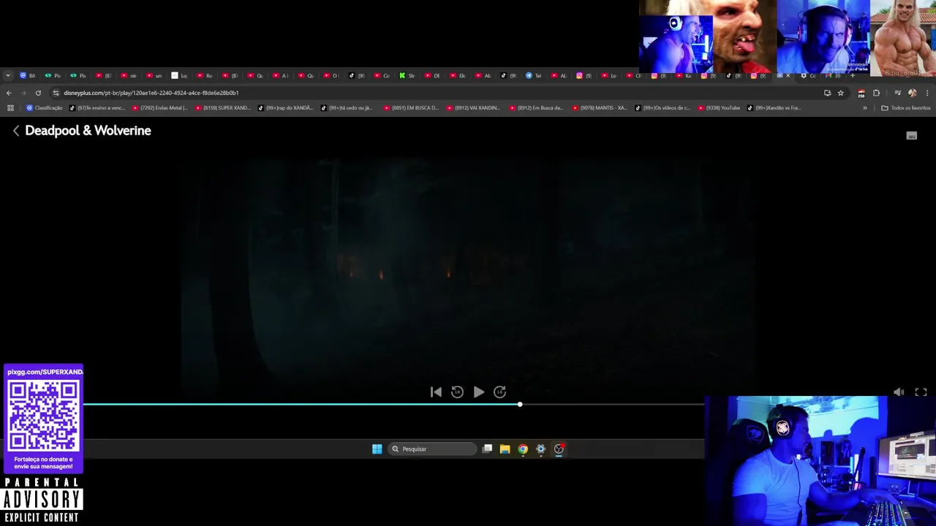Restart video with the skip-to-start icon
The width and height of the screenshot is (936, 526).
(436, 392)
